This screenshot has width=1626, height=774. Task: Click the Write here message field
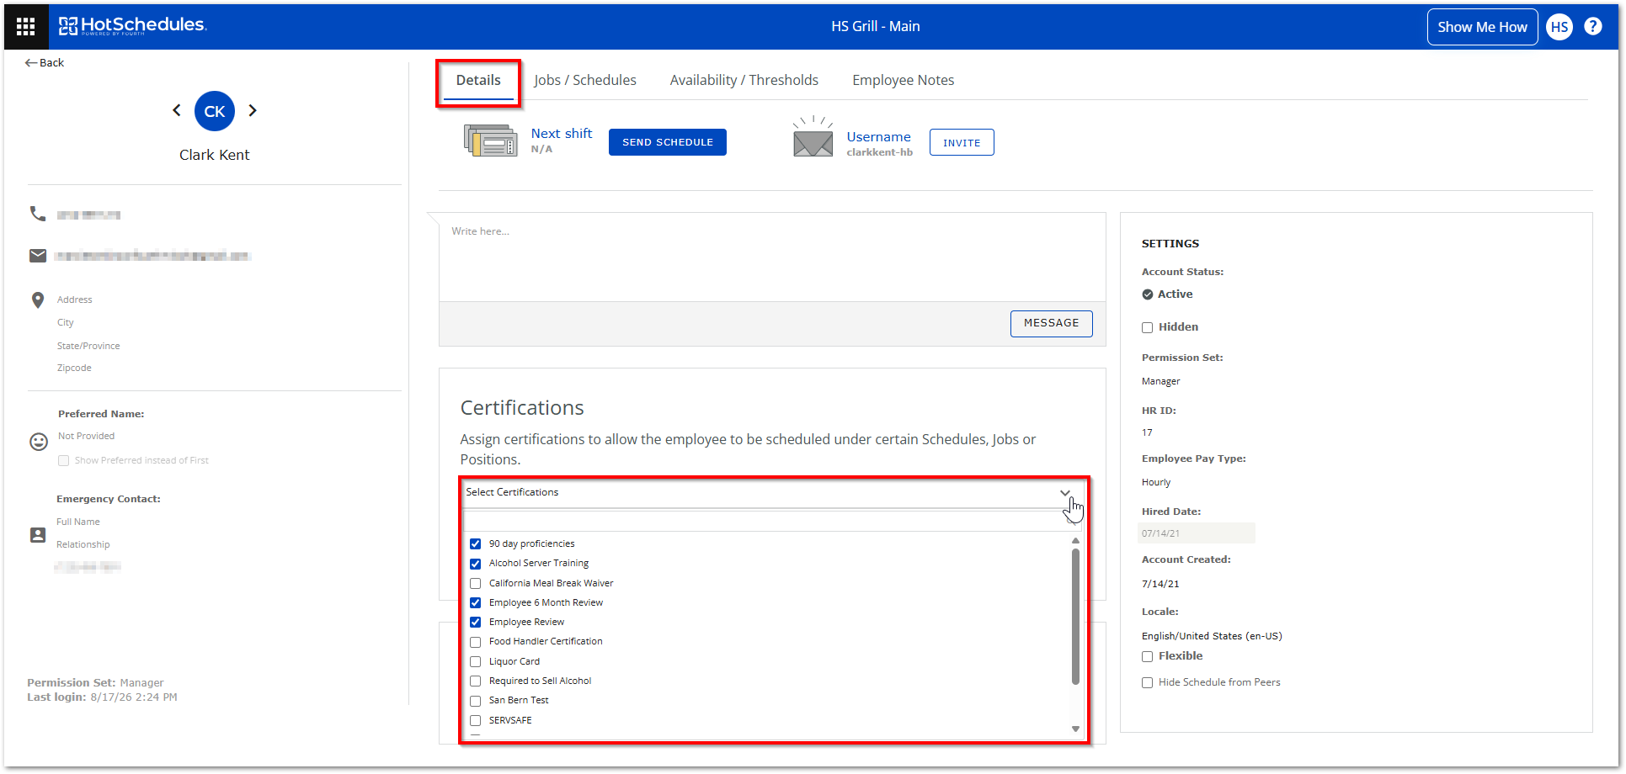772,257
